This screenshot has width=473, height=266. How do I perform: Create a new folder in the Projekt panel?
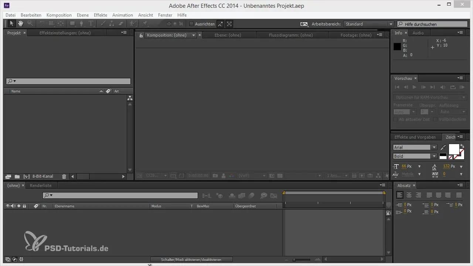click(17, 177)
